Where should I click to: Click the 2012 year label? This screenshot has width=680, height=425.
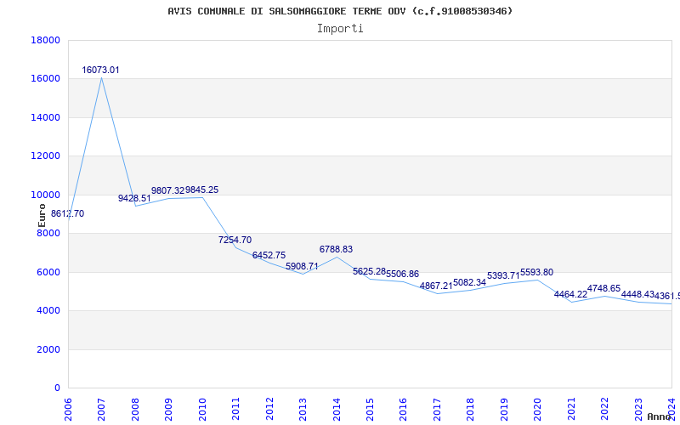(x=269, y=409)
